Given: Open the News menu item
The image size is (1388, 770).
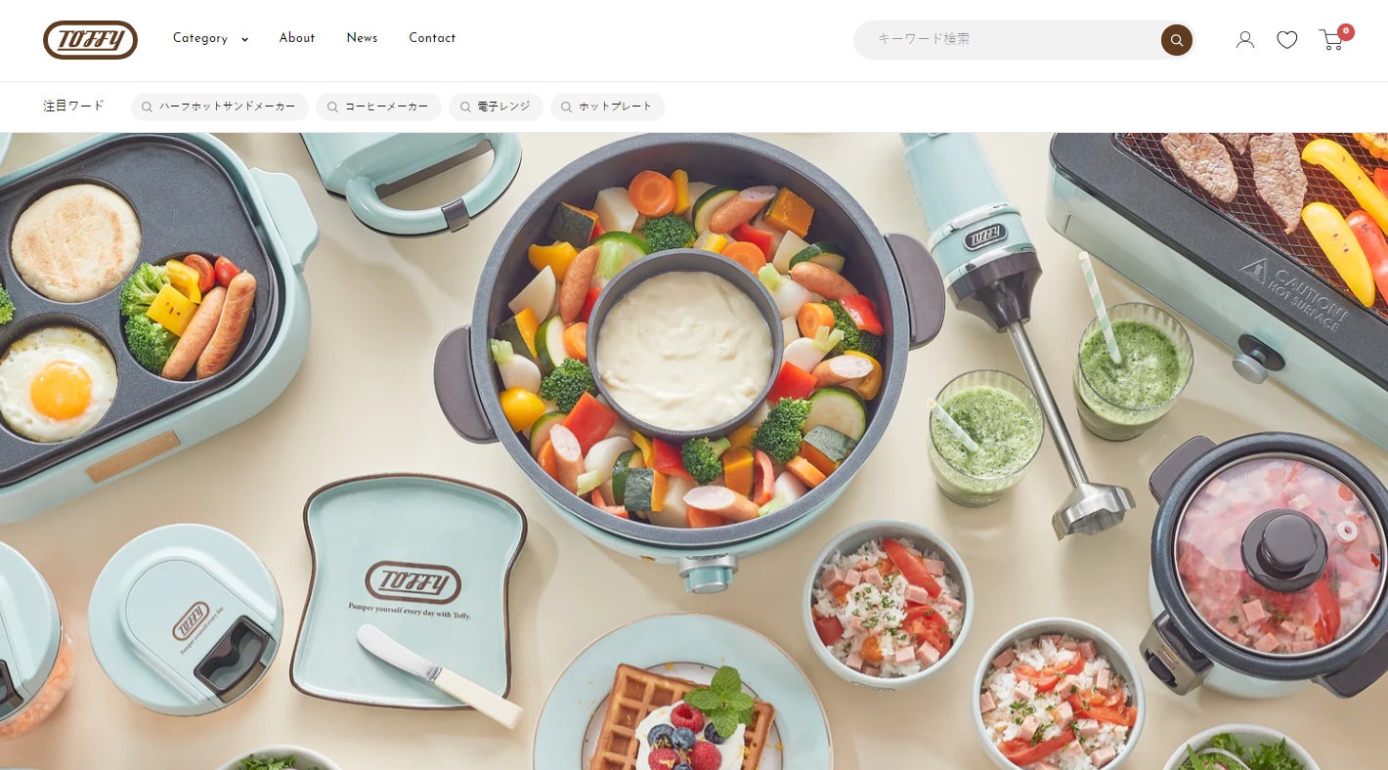Looking at the screenshot, I should click(x=362, y=38).
